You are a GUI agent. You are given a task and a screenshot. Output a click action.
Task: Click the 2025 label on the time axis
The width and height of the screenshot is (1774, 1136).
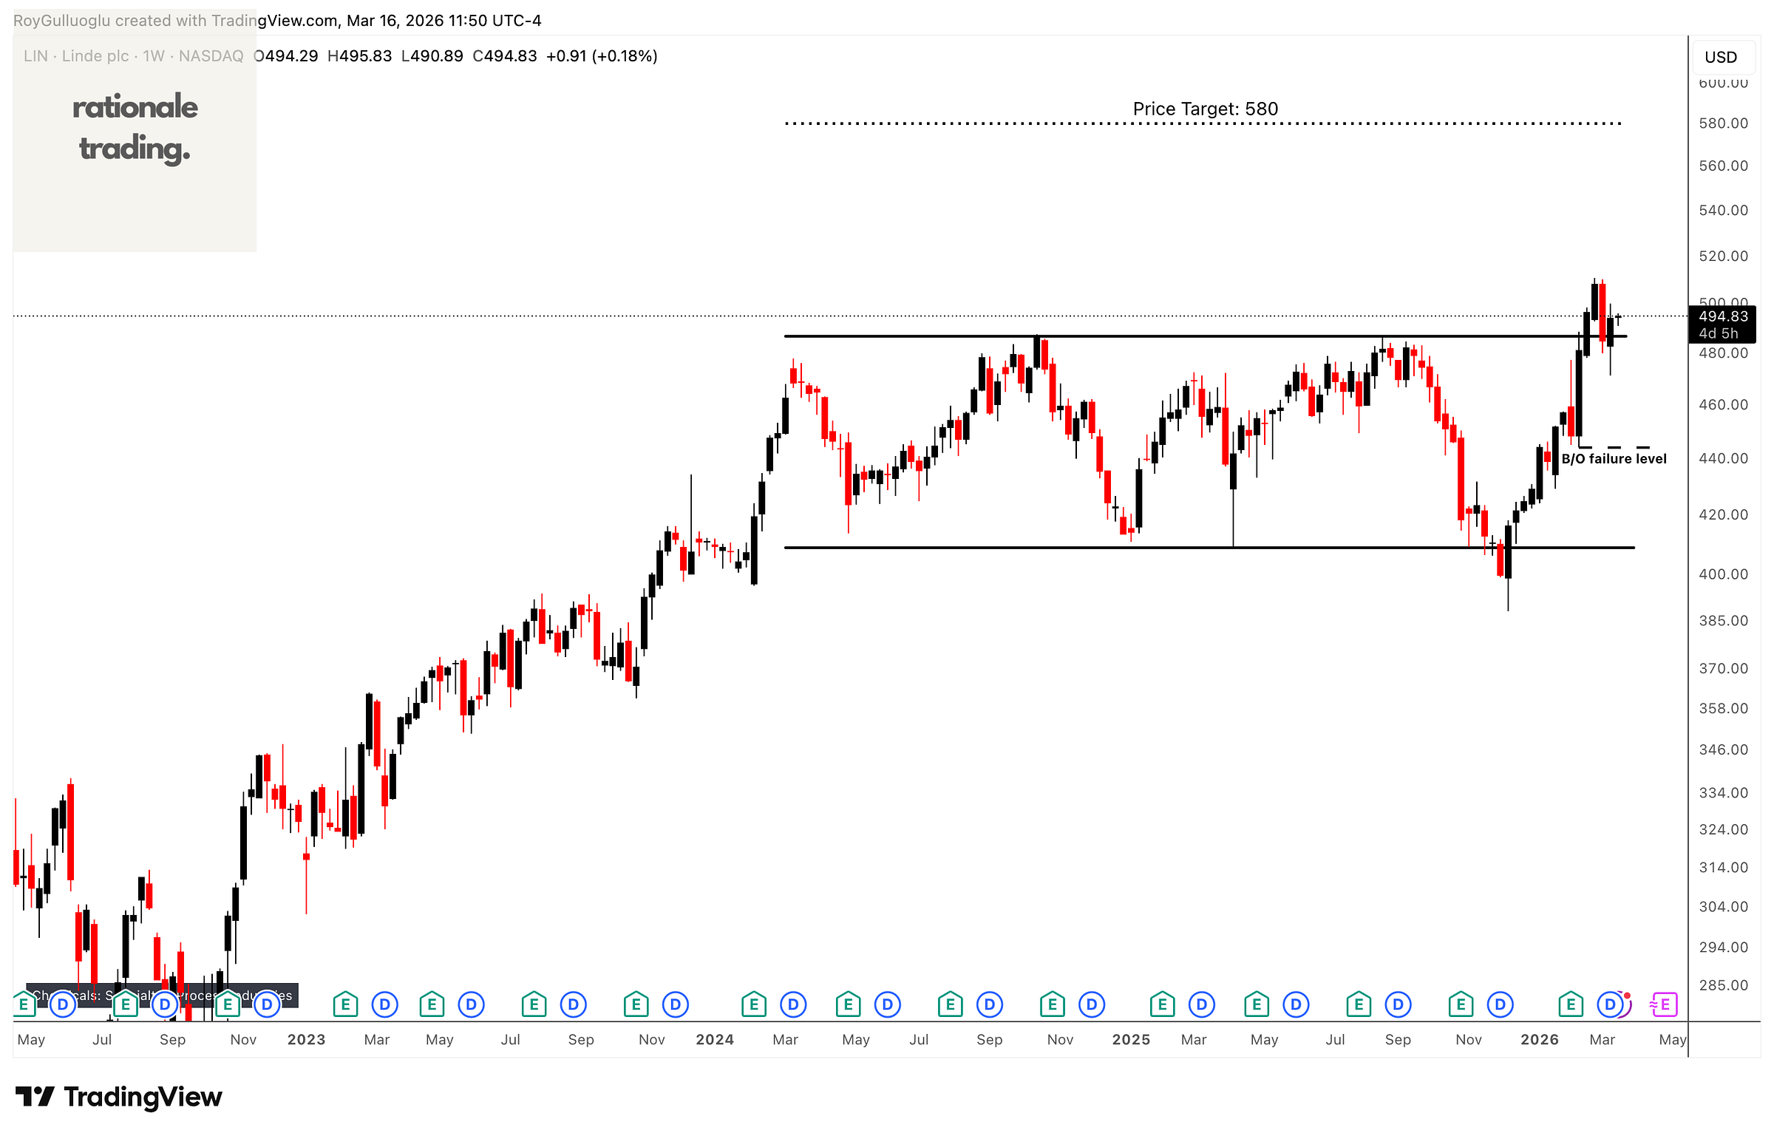point(1130,1040)
